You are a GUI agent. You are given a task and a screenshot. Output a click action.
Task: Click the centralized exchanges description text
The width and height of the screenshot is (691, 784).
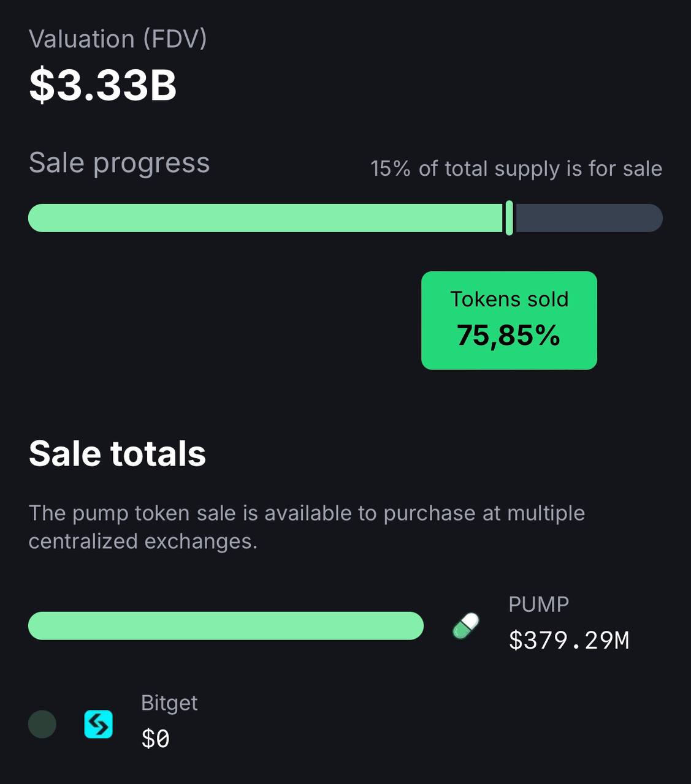point(307,527)
